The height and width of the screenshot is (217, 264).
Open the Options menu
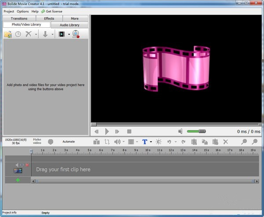point(23,11)
